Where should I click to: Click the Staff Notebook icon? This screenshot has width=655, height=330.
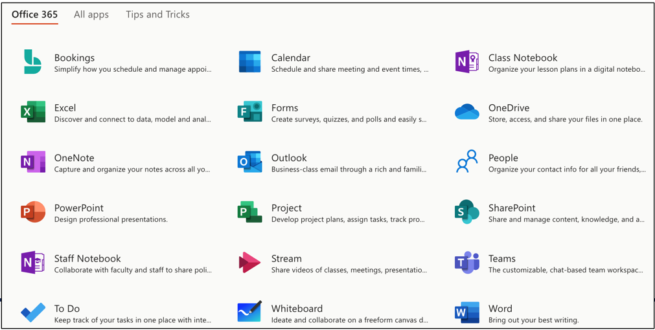coord(32,263)
